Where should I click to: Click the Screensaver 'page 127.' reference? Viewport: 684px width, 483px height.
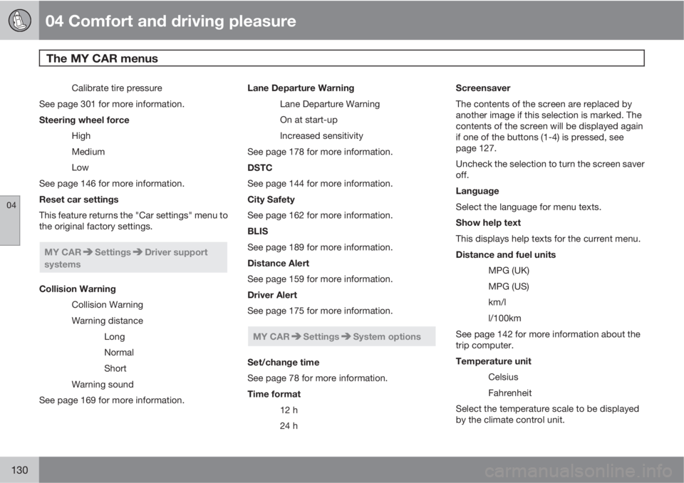476,148
